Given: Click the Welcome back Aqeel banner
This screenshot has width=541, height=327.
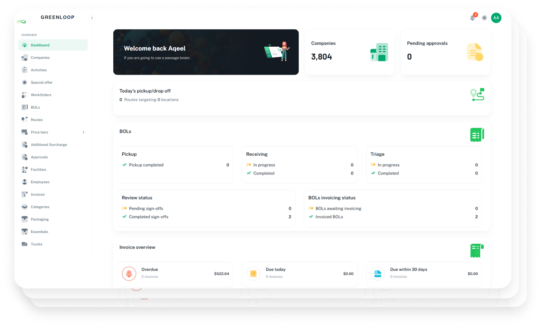Looking at the screenshot, I should click(206, 52).
